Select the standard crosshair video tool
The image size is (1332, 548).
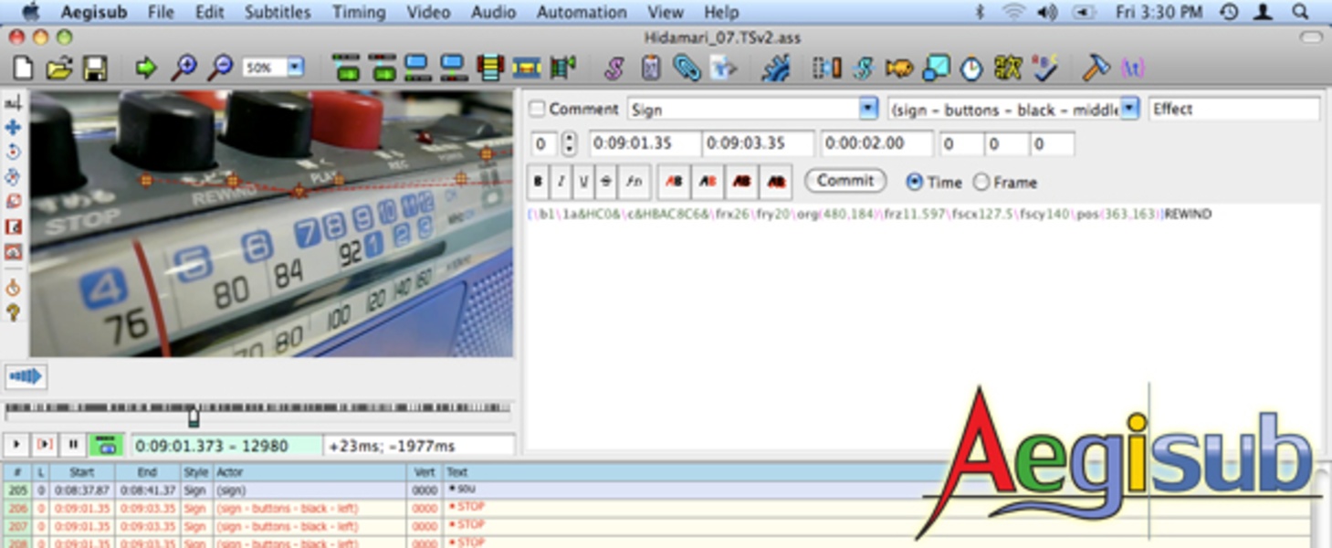pyautogui.click(x=13, y=103)
